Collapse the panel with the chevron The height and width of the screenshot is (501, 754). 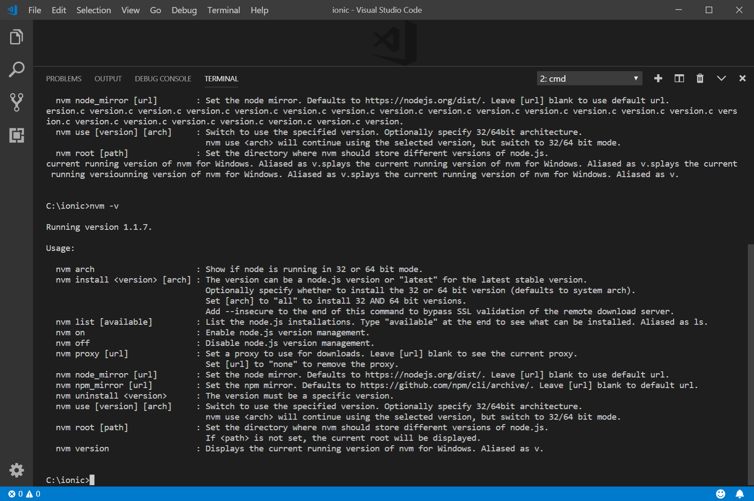(x=721, y=78)
